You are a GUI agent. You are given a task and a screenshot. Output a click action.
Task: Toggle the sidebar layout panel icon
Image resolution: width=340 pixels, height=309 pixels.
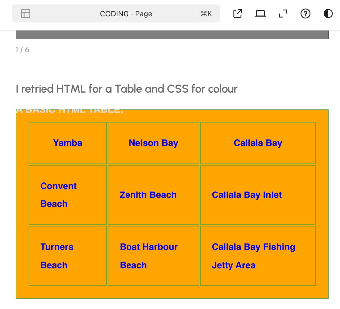coord(26,14)
